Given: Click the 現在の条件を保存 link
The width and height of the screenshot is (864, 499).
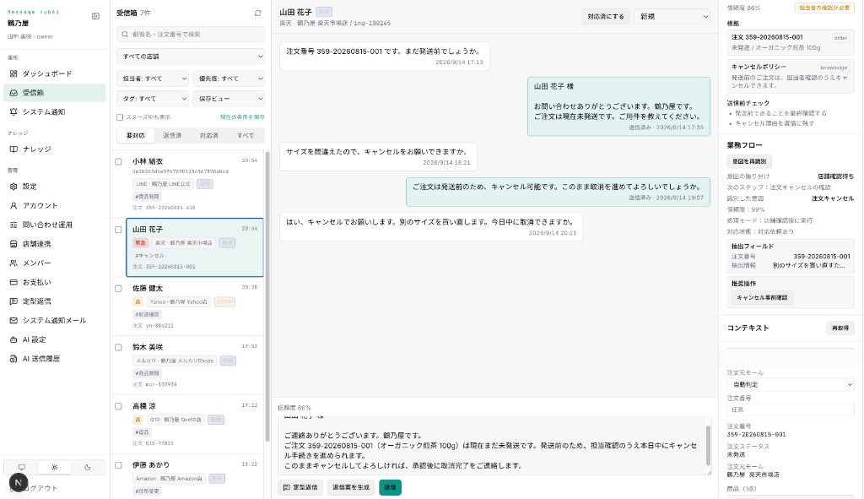Looking at the screenshot, I should [242, 117].
